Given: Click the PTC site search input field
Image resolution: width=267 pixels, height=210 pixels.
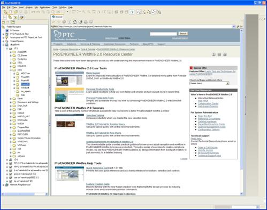Looking at the screenshot, I should 163,34.
